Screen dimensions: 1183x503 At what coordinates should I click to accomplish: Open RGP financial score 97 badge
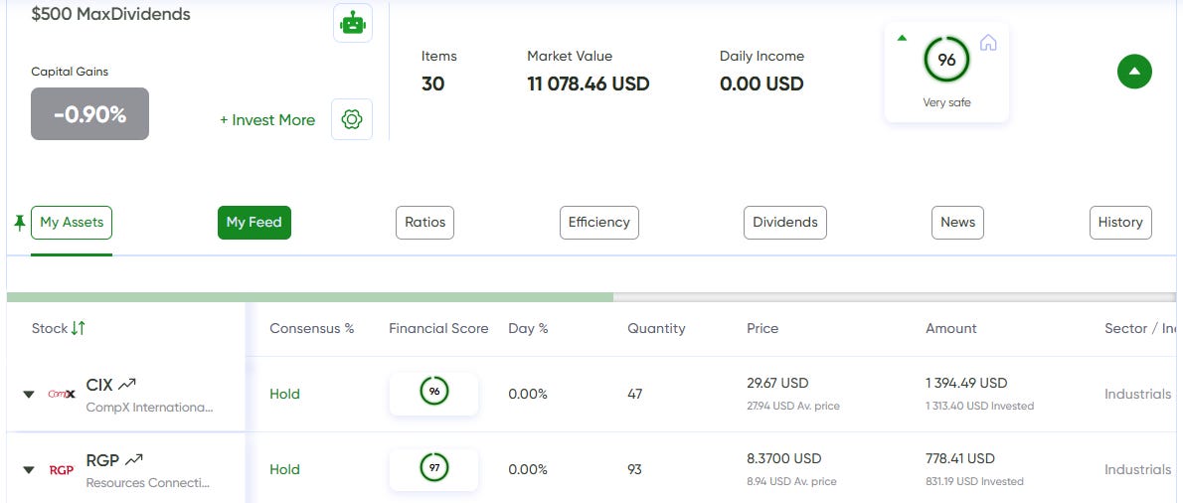[x=433, y=467]
